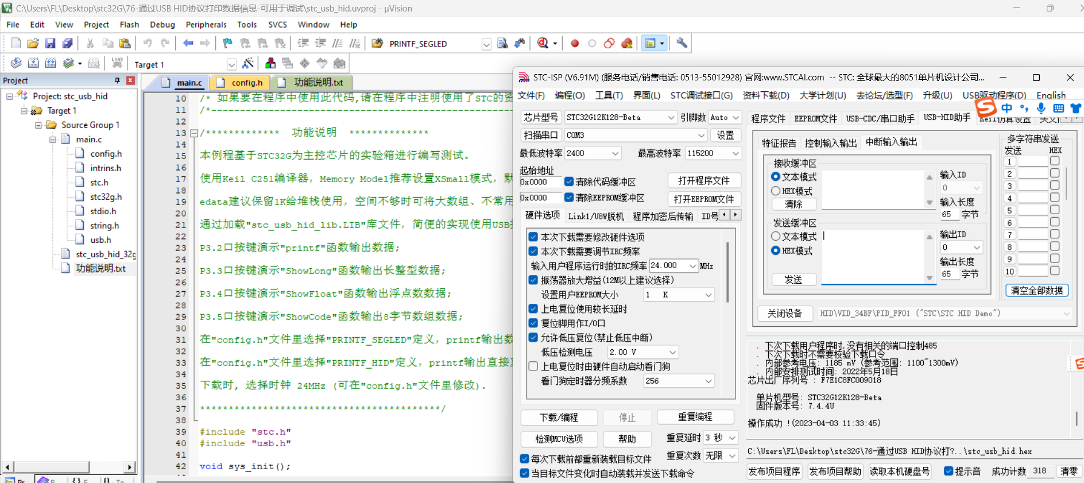Select 发送缓冲区 文本模式 radio
Screen dimensions: 1084x483
776,236
